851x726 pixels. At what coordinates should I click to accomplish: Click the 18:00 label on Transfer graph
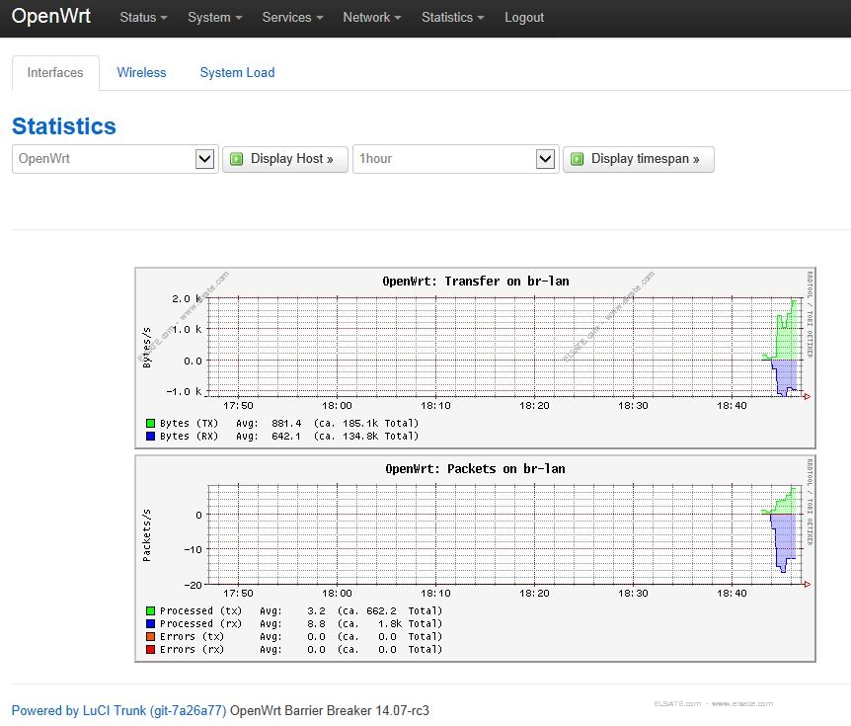(337, 406)
